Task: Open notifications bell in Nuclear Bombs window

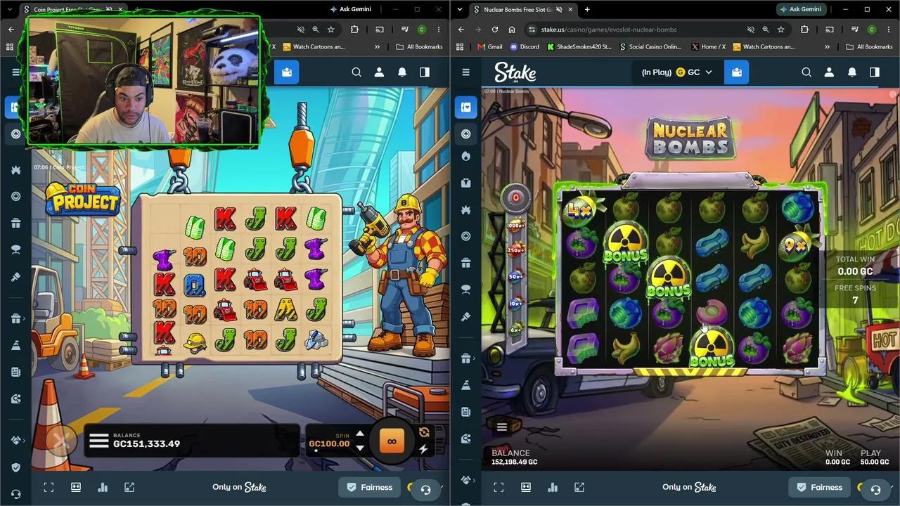Action: 851,72
